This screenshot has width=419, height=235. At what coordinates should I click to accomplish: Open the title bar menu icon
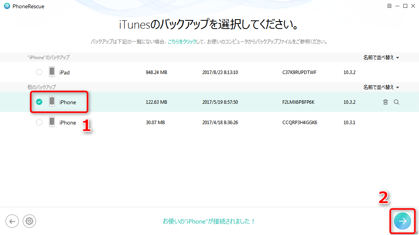[389, 6]
